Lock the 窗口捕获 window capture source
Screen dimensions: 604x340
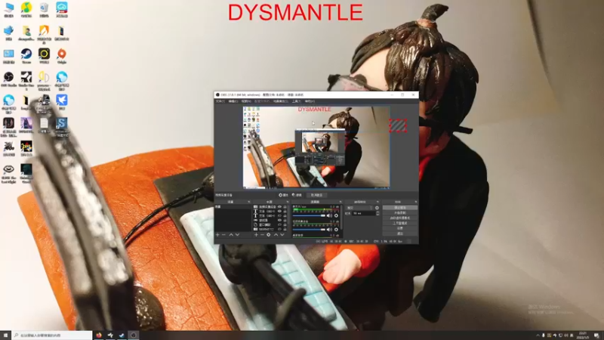(285, 224)
